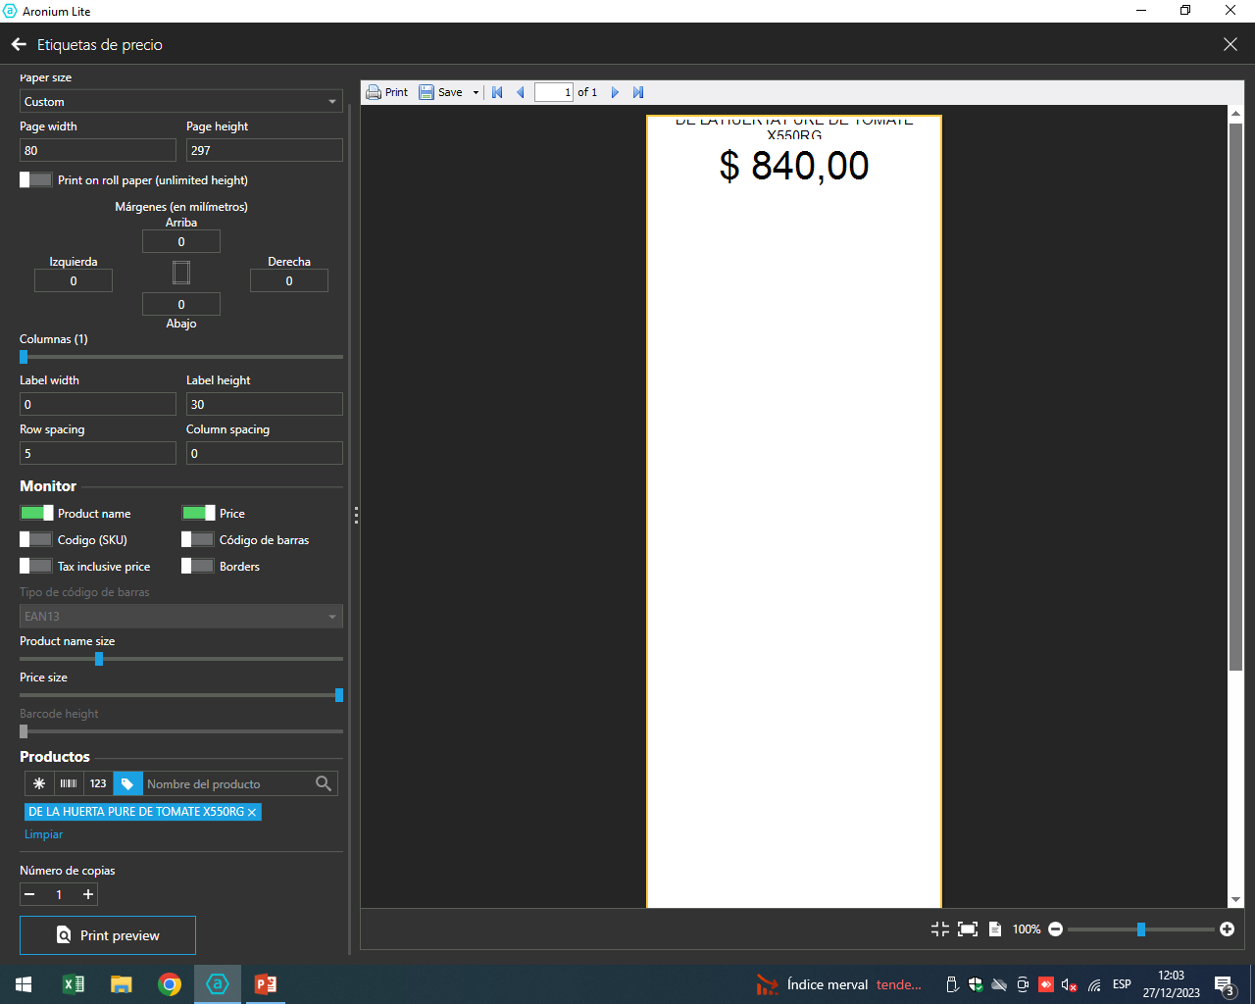Disable the Product name toggle
Image resolution: width=1255 pixels, height=1004 pixels.
tap(36, 513)
